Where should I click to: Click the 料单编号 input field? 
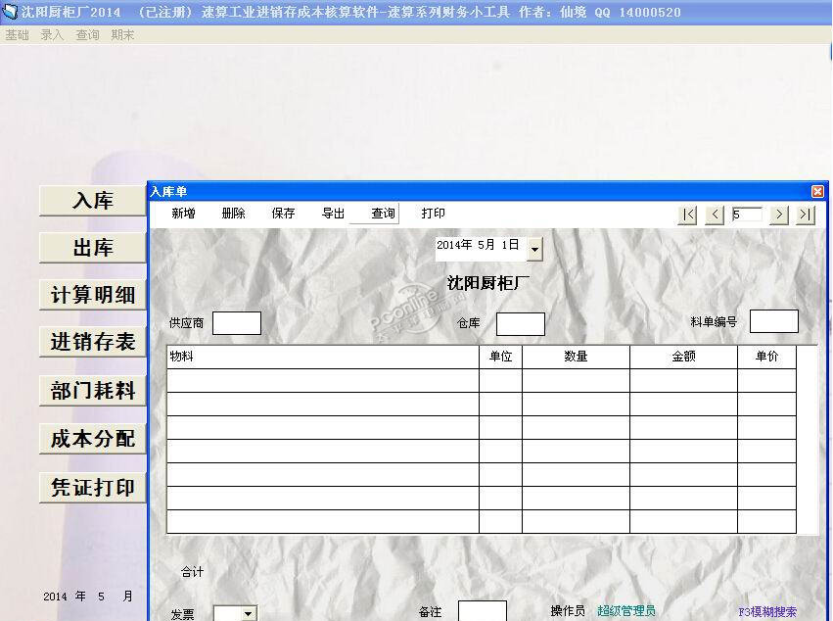773,321
